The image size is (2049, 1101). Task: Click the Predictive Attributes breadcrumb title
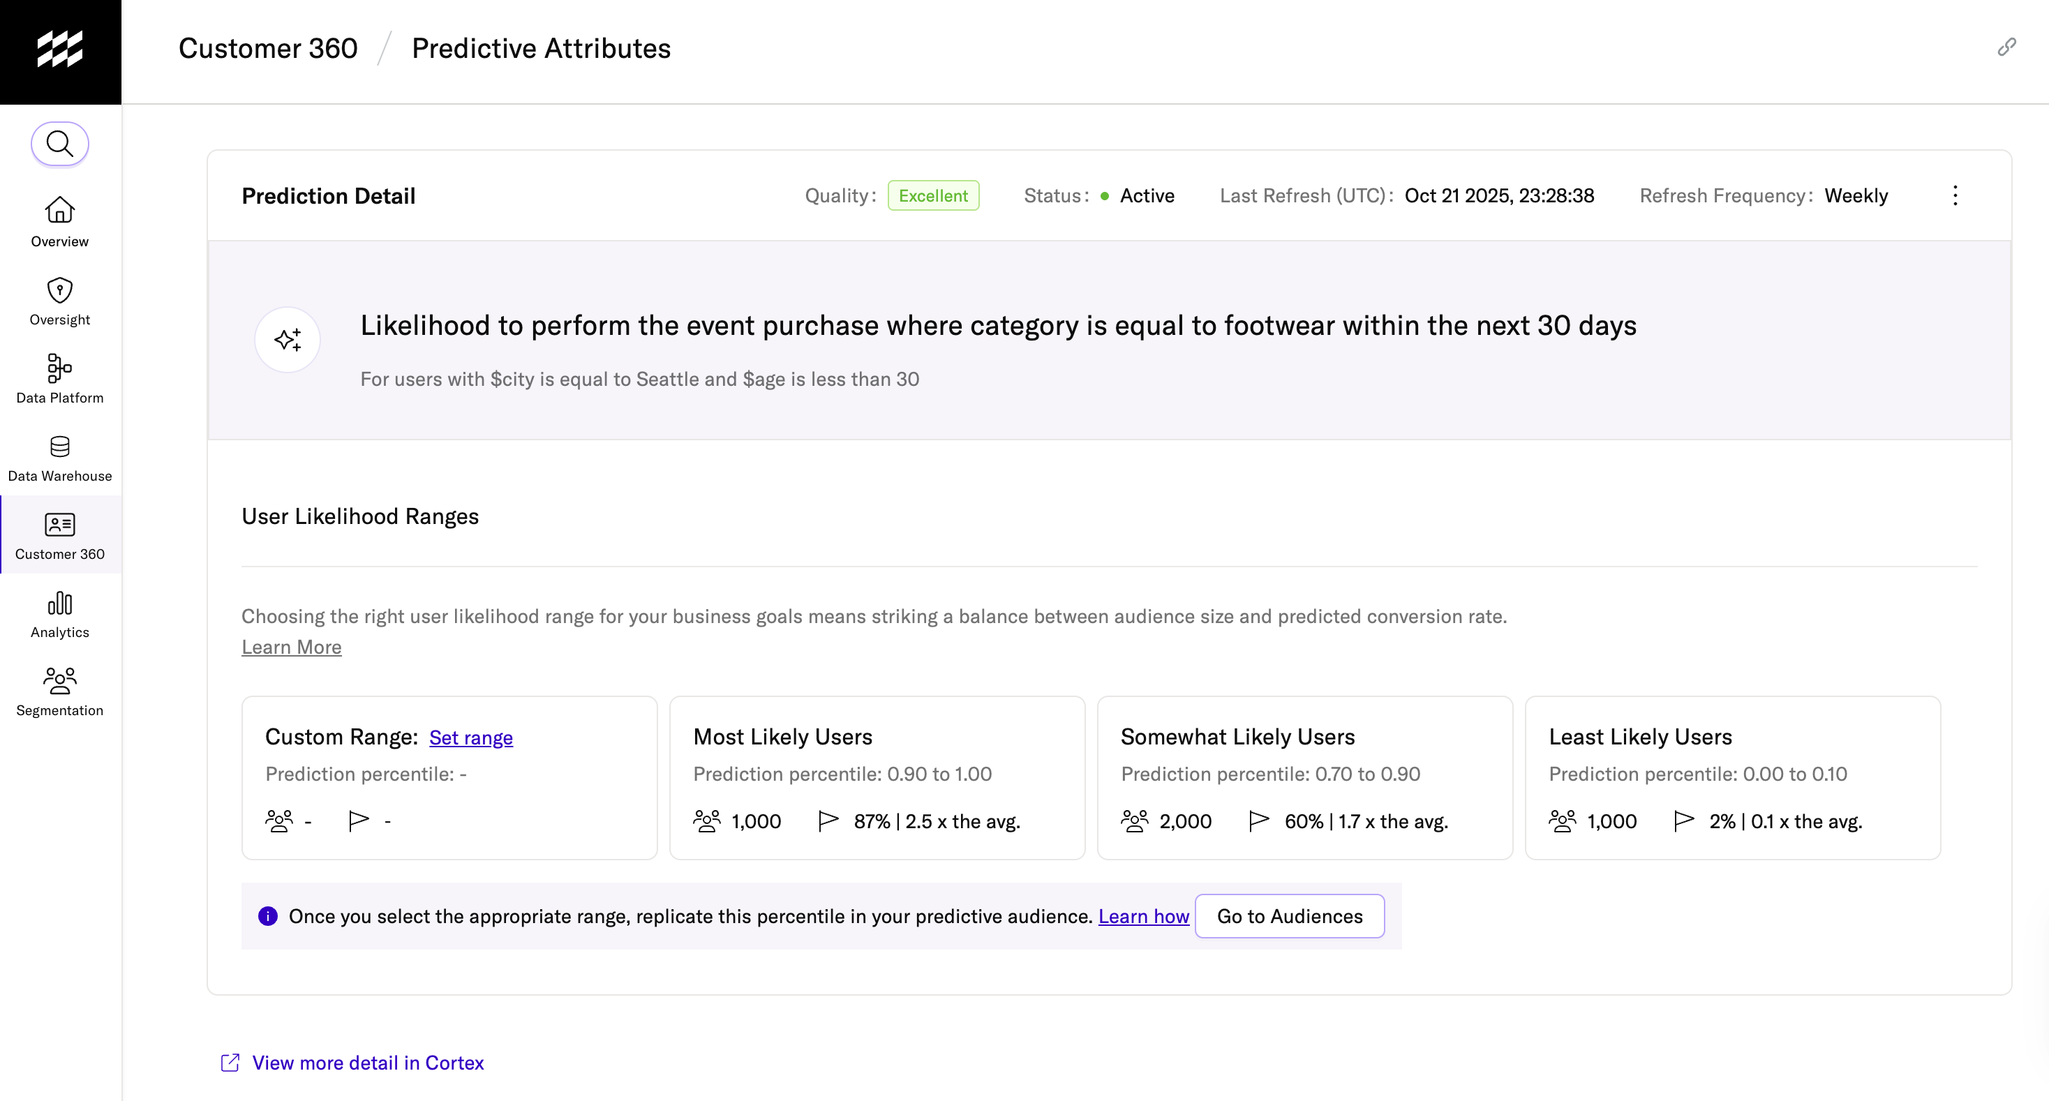(x=541, y=49)
